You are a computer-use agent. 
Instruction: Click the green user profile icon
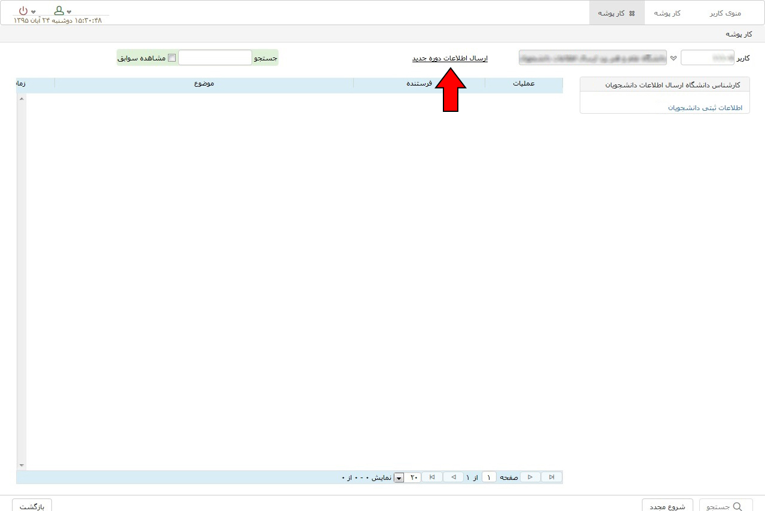(x=59, y=11)
